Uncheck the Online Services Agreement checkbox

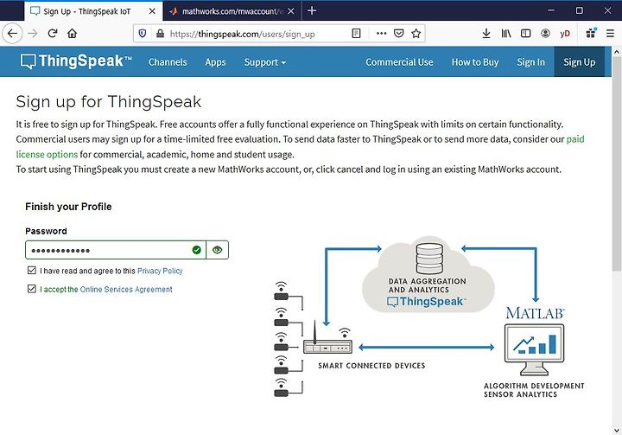(32, 288)
